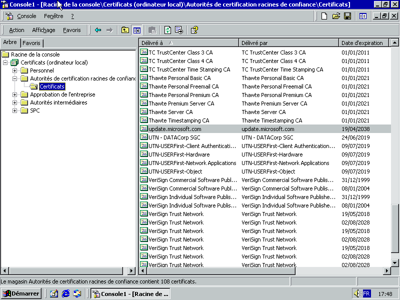Viewport: 400px width, 300px height.
Task: Click the Thawte Server CA certificate icon
Action: [144, 111]
